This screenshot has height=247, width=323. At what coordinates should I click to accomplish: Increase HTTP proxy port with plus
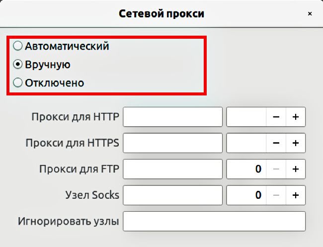296,117
